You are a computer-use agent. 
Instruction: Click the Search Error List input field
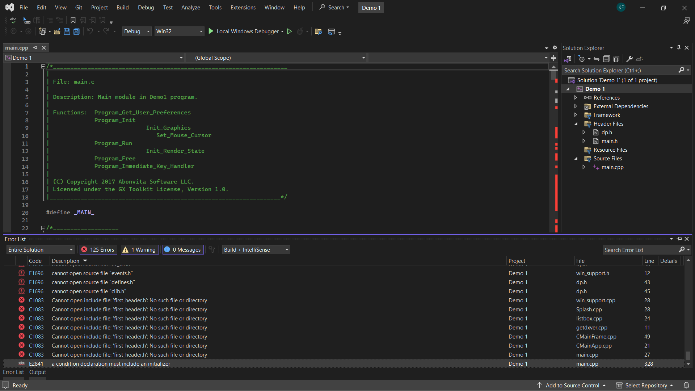[641, 249]
